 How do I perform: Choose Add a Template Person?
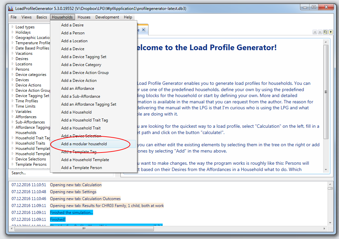point(94,168)
